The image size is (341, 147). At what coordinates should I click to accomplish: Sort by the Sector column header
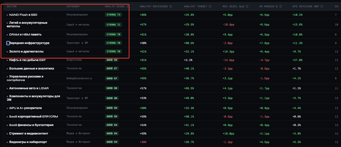tap(11, 6)
